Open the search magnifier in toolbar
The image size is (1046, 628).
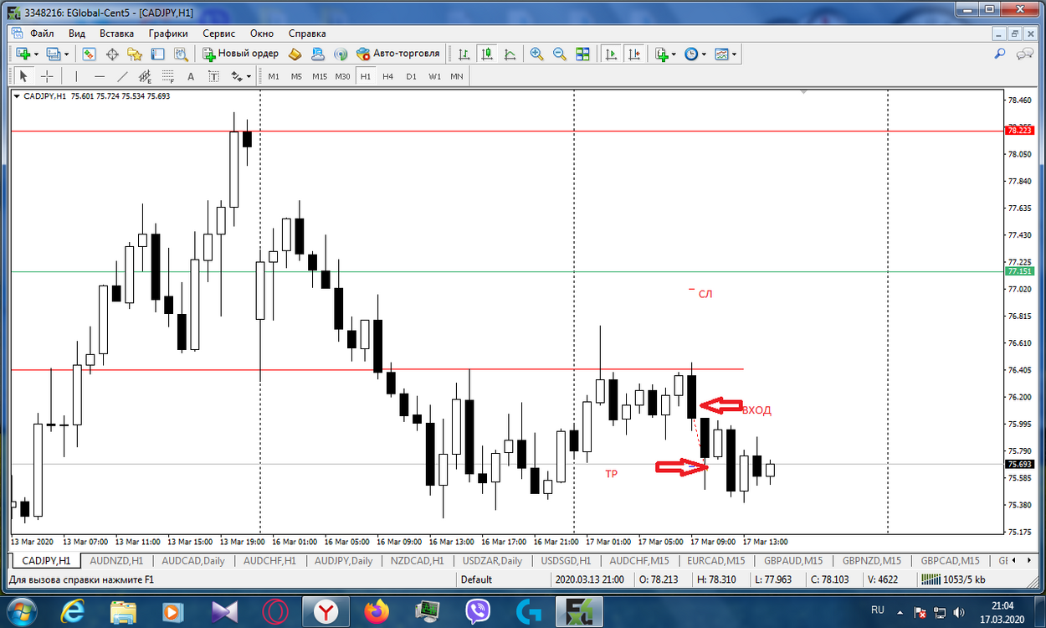[x=999, y=54]
